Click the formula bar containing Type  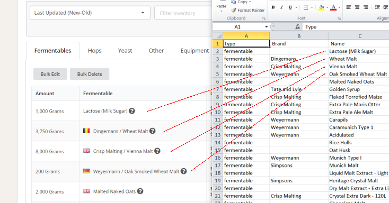[346, 27]
